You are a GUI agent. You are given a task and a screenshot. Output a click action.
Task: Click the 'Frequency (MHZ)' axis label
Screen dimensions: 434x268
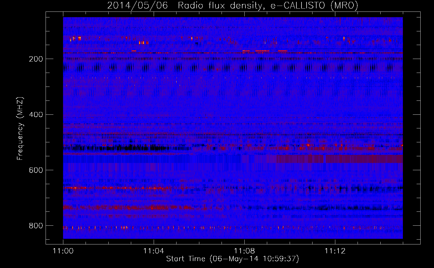(20, 129)
